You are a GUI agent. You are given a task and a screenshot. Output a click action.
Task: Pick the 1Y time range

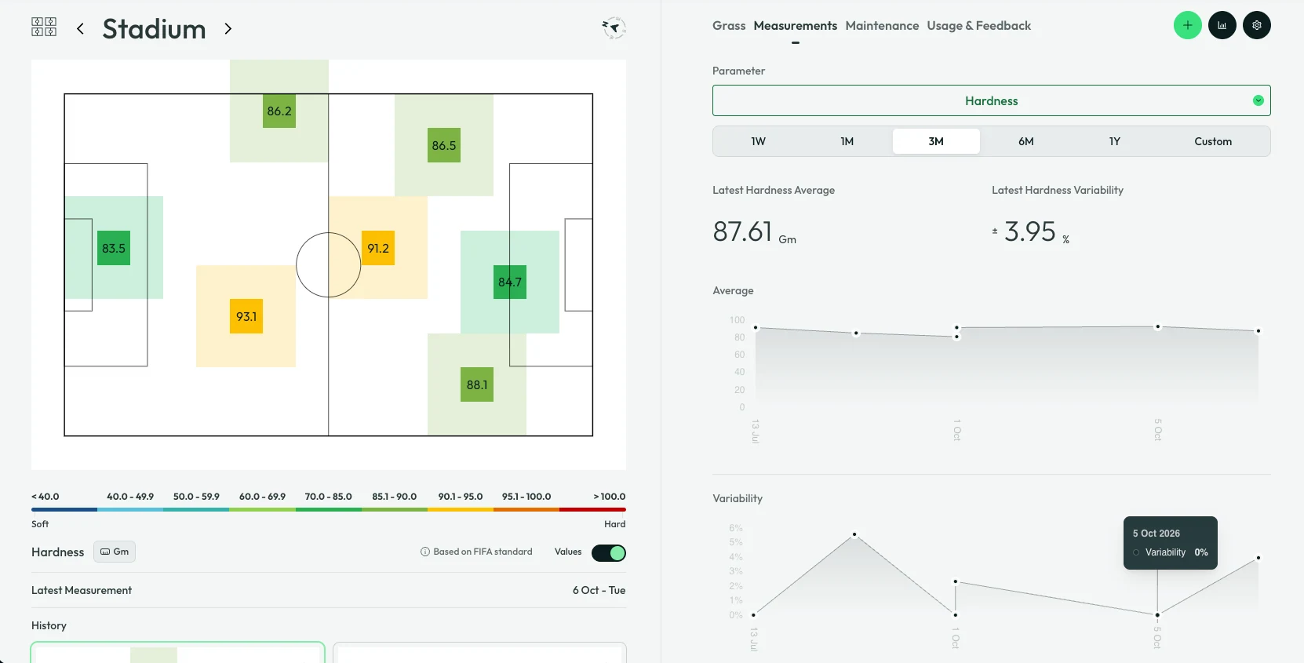1114,141
